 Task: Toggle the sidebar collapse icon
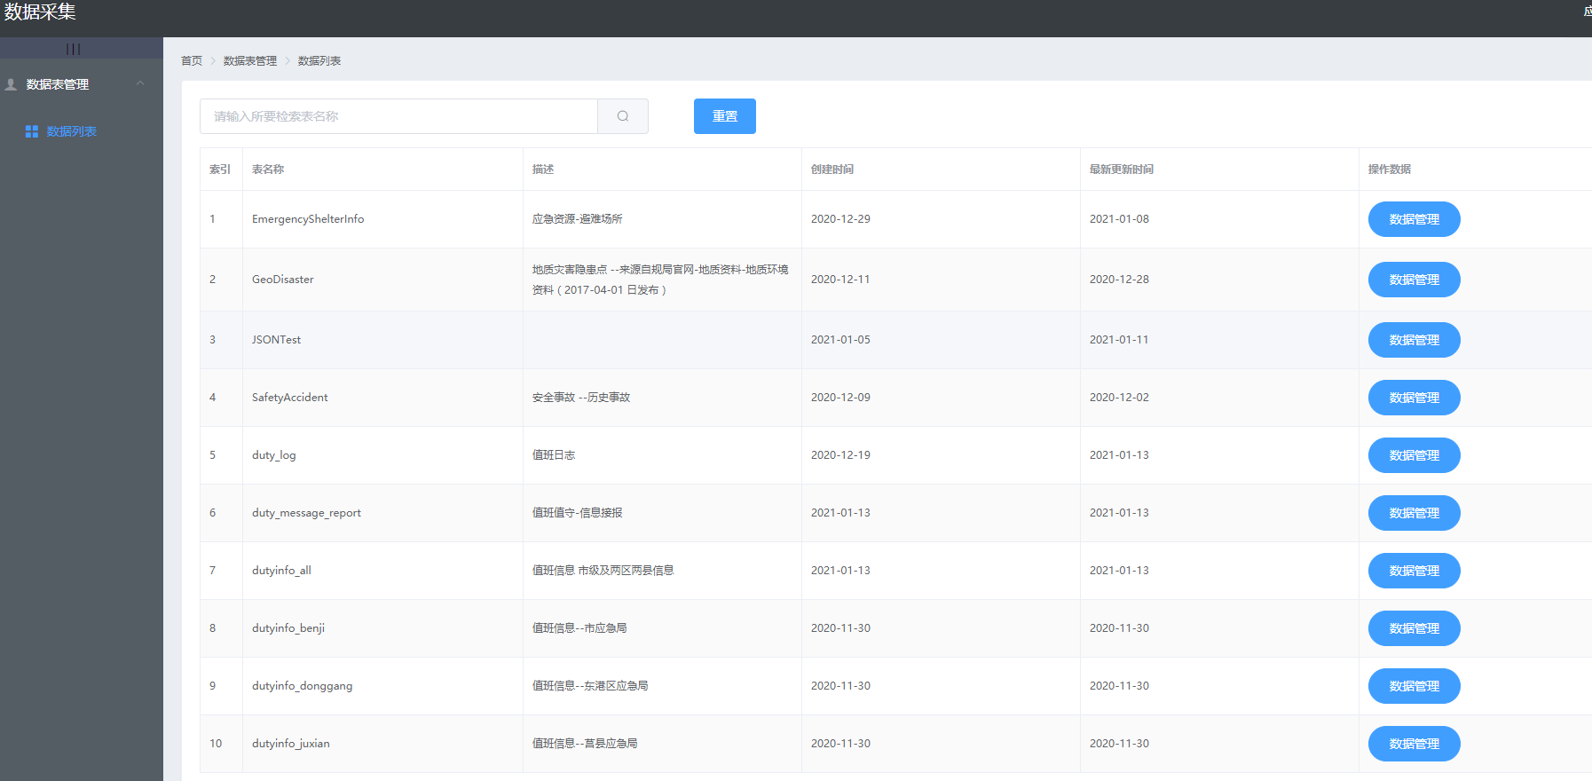click(73, 49)
